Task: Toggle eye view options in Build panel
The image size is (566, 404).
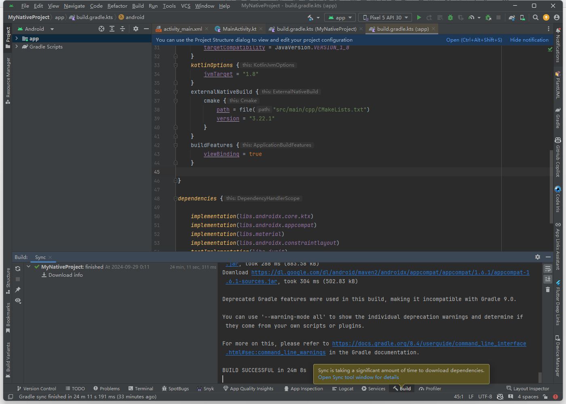Action: click(18, 301)
